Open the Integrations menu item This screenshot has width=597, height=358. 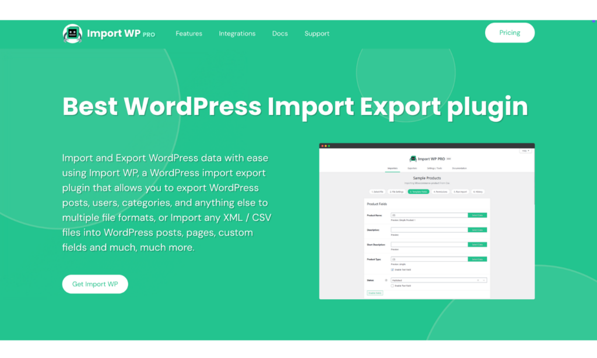click(x=237, y=33)
